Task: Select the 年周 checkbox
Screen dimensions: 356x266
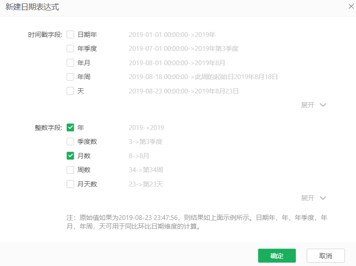Action: pos(70,77)
